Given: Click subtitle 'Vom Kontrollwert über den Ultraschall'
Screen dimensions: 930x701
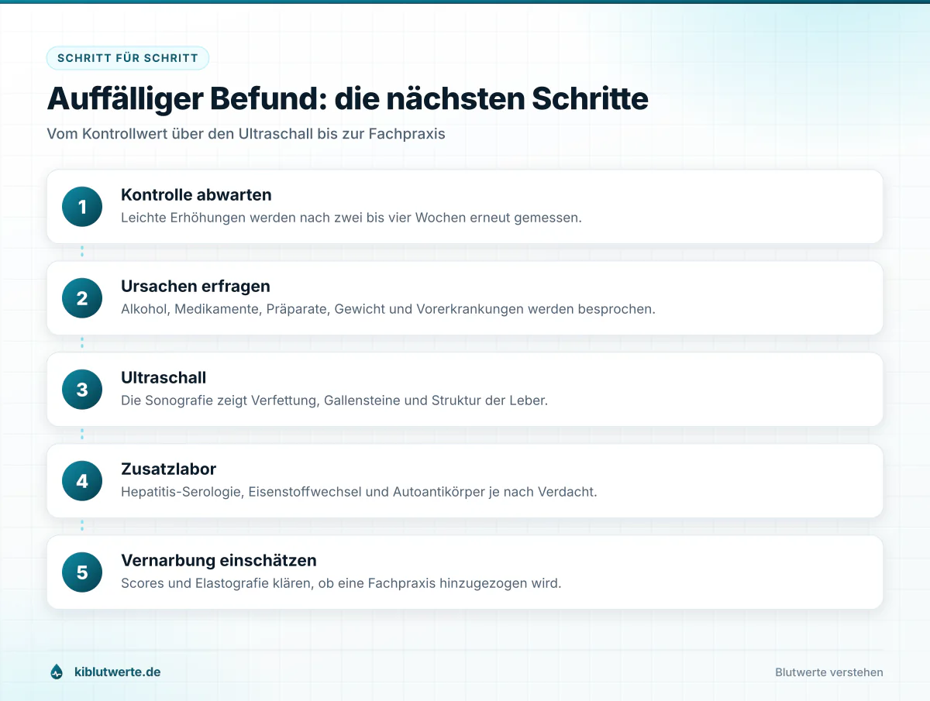Looking at the screenshot, I should [x=180, y=133].
